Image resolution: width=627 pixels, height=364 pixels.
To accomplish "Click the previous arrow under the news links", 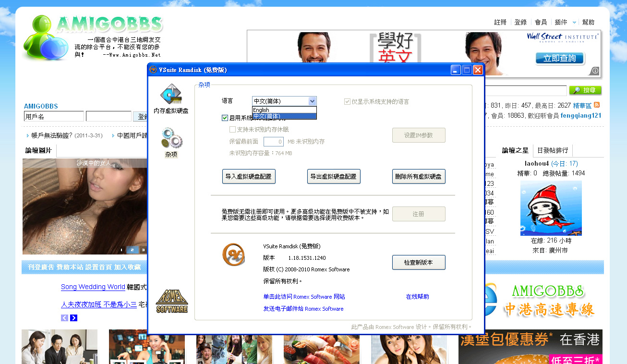I will pos(64,318).
